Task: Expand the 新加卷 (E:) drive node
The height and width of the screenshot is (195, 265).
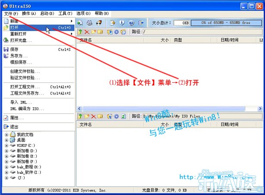Action: 6,156
